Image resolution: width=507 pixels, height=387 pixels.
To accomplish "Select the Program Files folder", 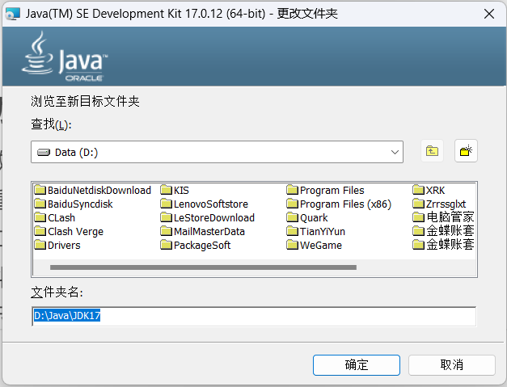I will coord(326,191).
